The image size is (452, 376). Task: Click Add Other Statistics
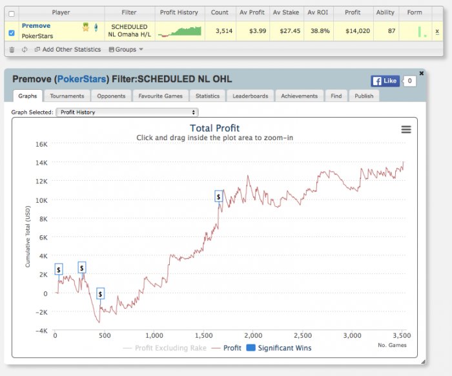(x=68, y=50)
